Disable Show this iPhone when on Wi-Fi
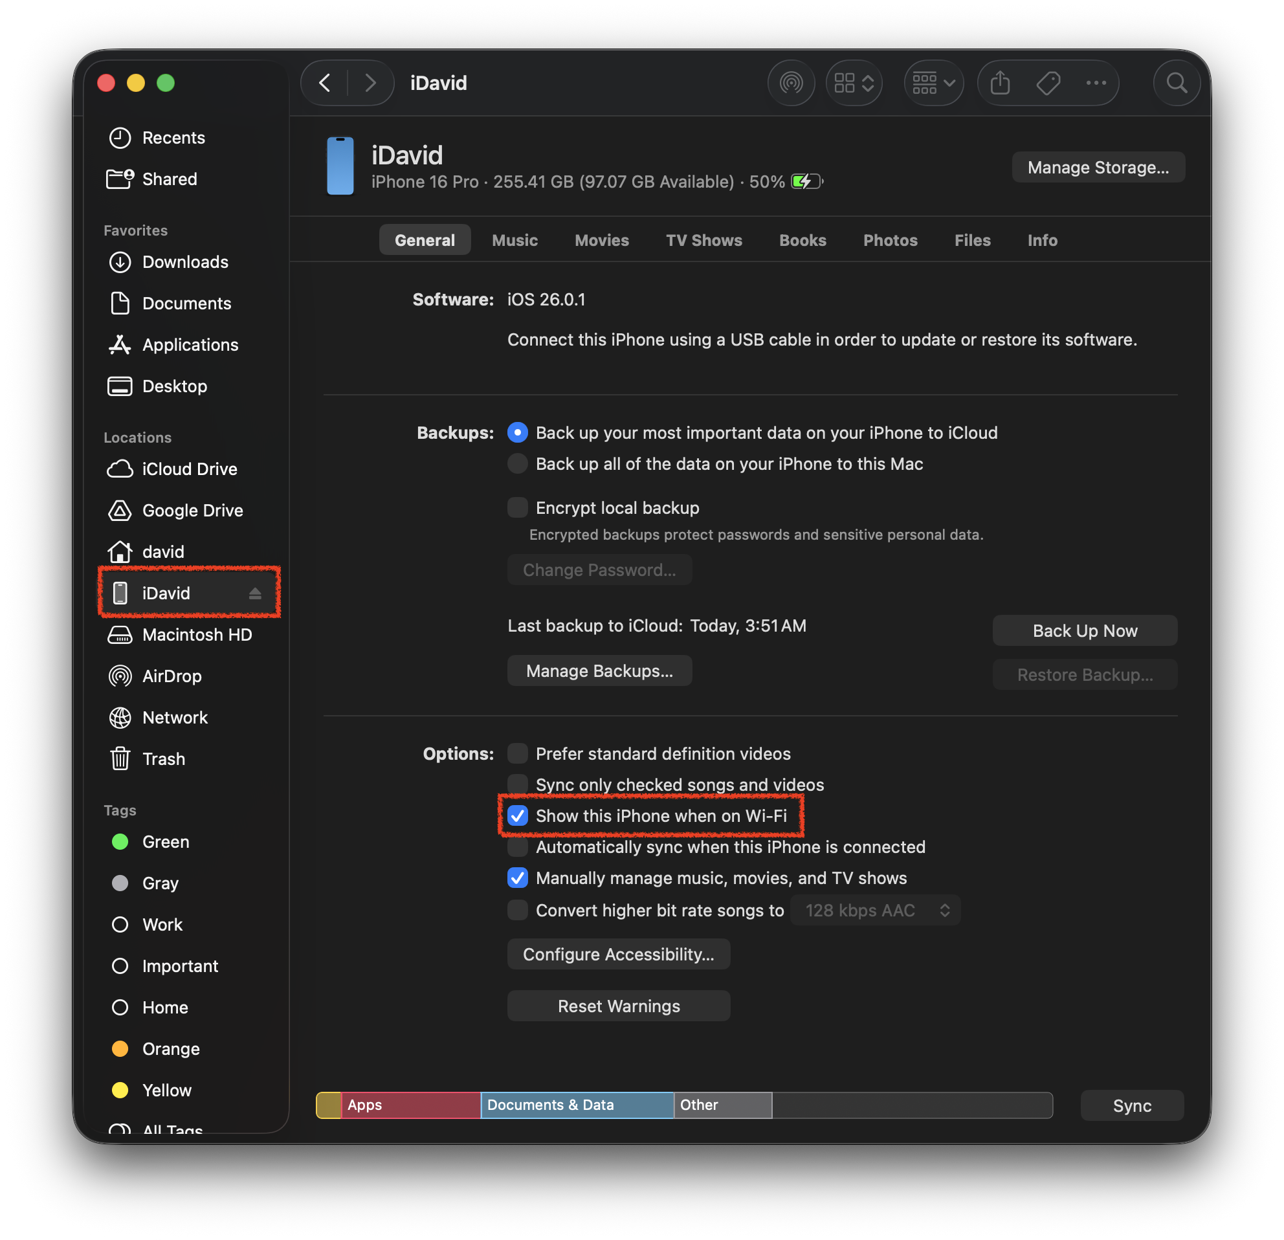This screenshot has width=1284, height=1240. [518, 815]
